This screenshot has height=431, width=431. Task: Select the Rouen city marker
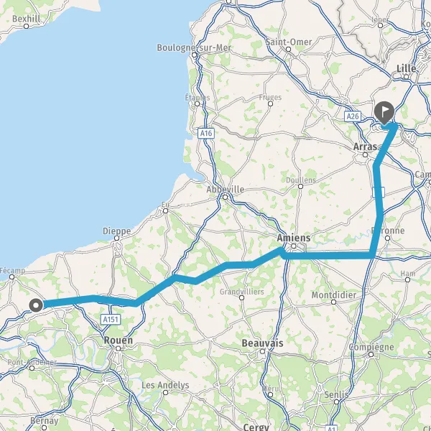118,348
